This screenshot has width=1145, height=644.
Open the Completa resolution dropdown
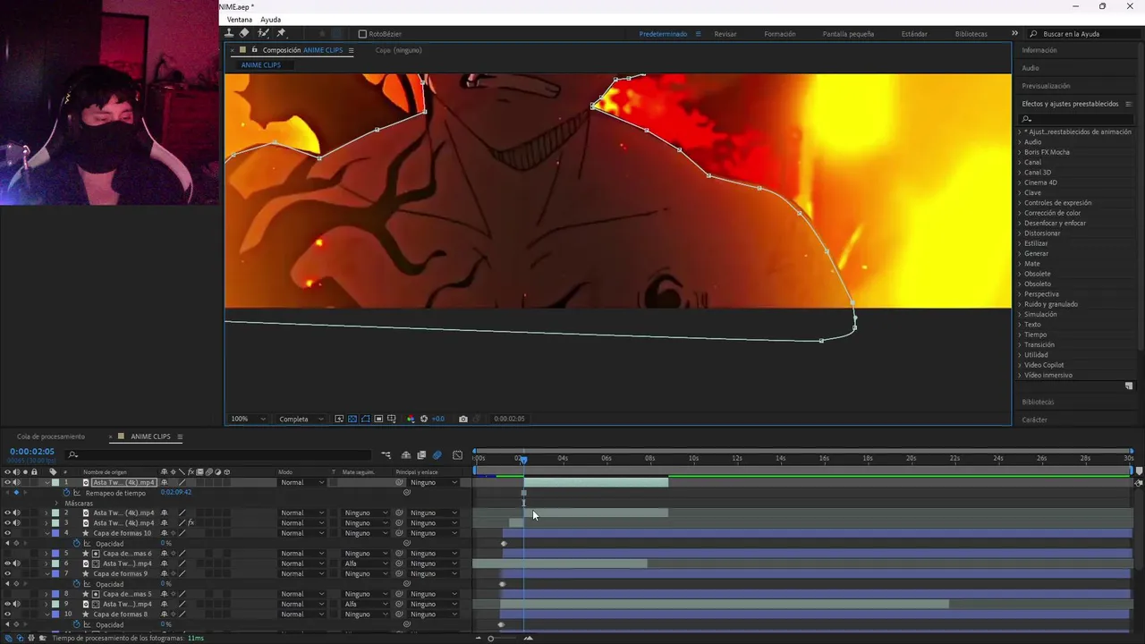click(300, 419)
